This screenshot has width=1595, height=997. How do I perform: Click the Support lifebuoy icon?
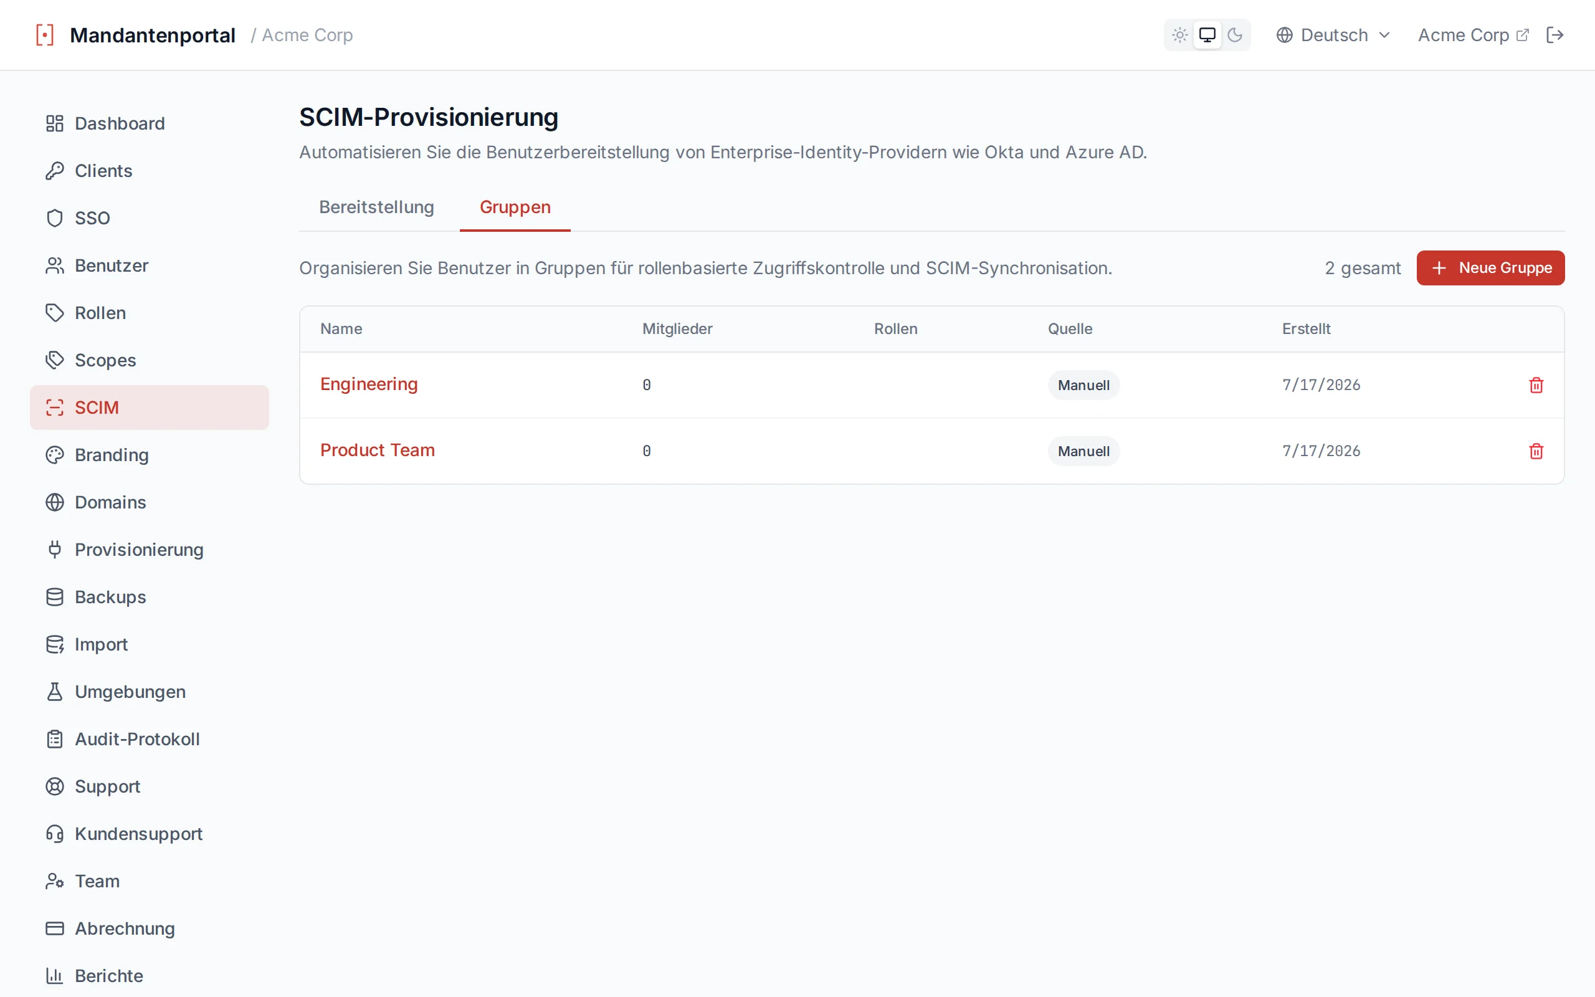55,786
